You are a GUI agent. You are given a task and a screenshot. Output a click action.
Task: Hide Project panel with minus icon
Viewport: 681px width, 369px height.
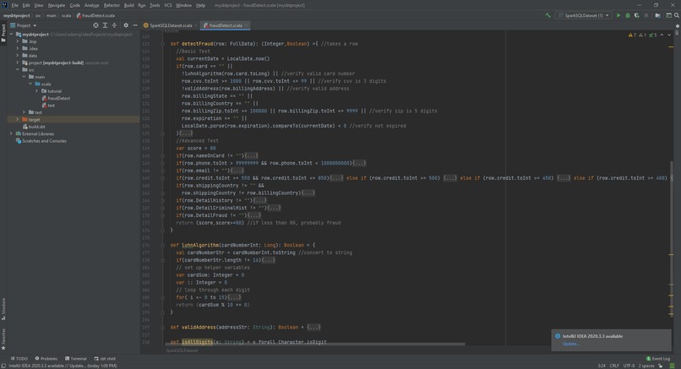pyautogui.click(x=135, y=25)
